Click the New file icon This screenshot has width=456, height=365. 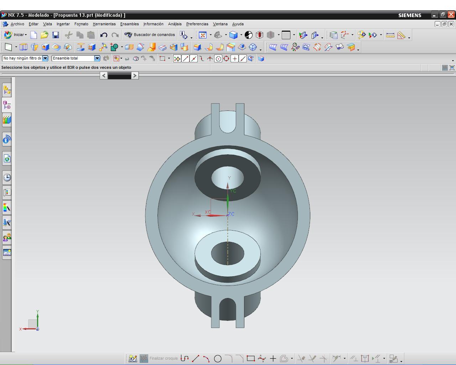[33, 35]
